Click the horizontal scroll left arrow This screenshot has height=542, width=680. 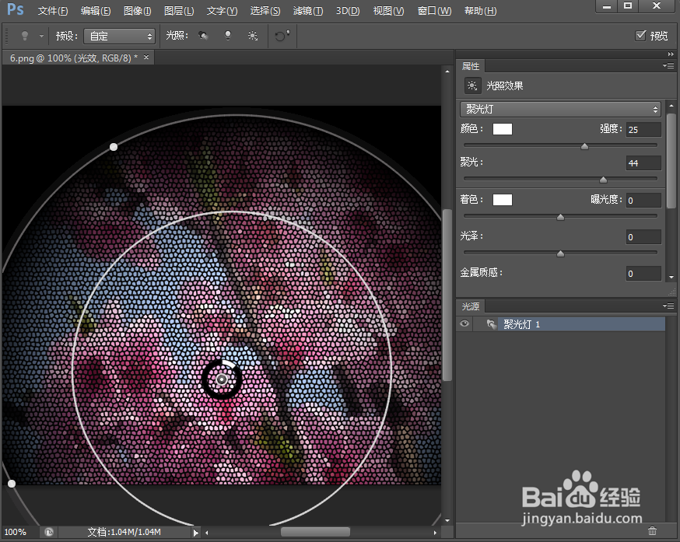[x=207, y=533]
